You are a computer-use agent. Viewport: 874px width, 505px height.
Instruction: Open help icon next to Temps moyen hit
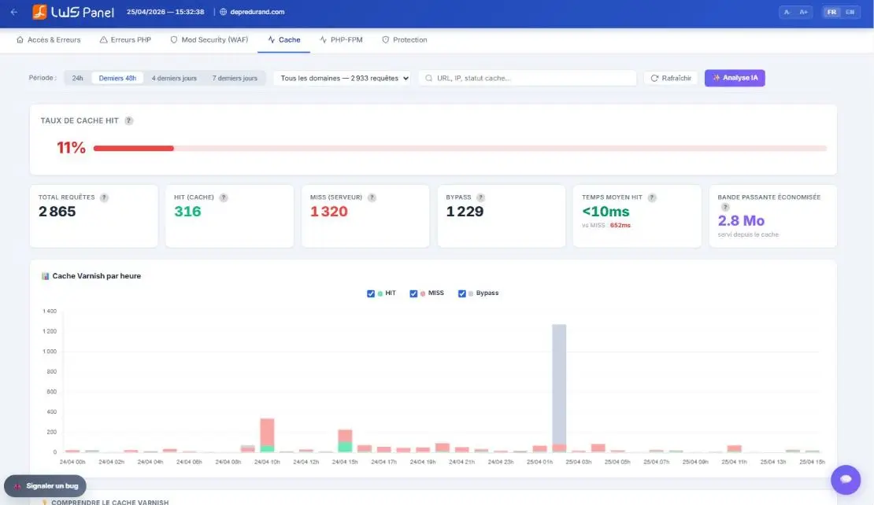click(652, 197)
